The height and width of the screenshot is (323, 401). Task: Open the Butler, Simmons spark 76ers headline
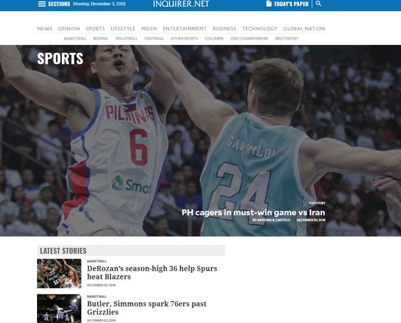(x=147, y=308)
